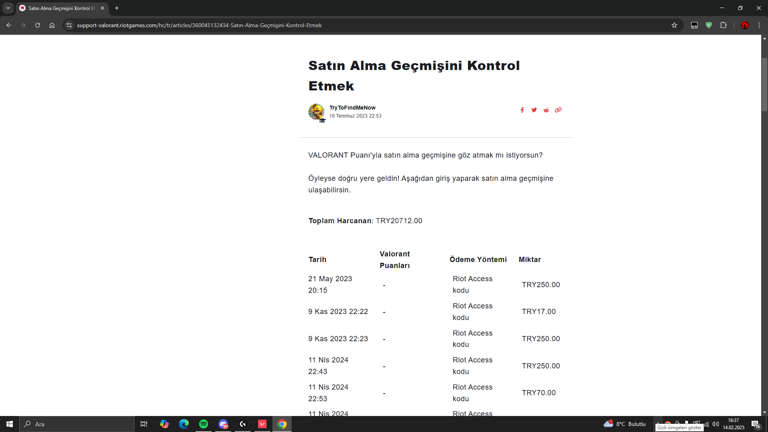Select the Satın Alma Geçmişini Kontrol tab
The width and height of the screenshot is (768, 432).
62,8
